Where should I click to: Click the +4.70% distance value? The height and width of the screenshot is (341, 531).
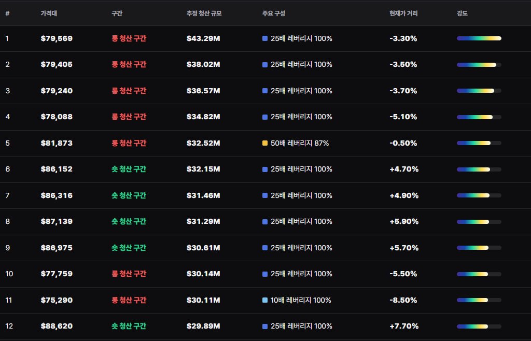point(404,169)
